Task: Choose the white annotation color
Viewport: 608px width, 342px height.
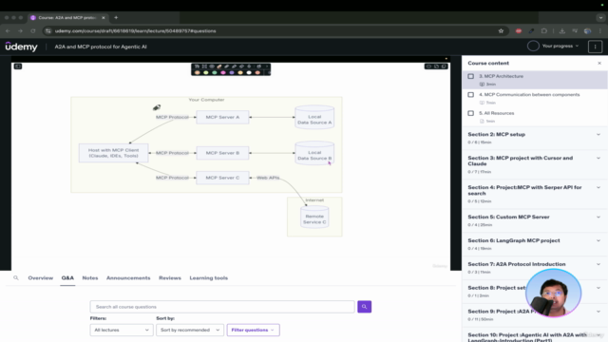Action: pyautogui.click(x=249, y=72)
